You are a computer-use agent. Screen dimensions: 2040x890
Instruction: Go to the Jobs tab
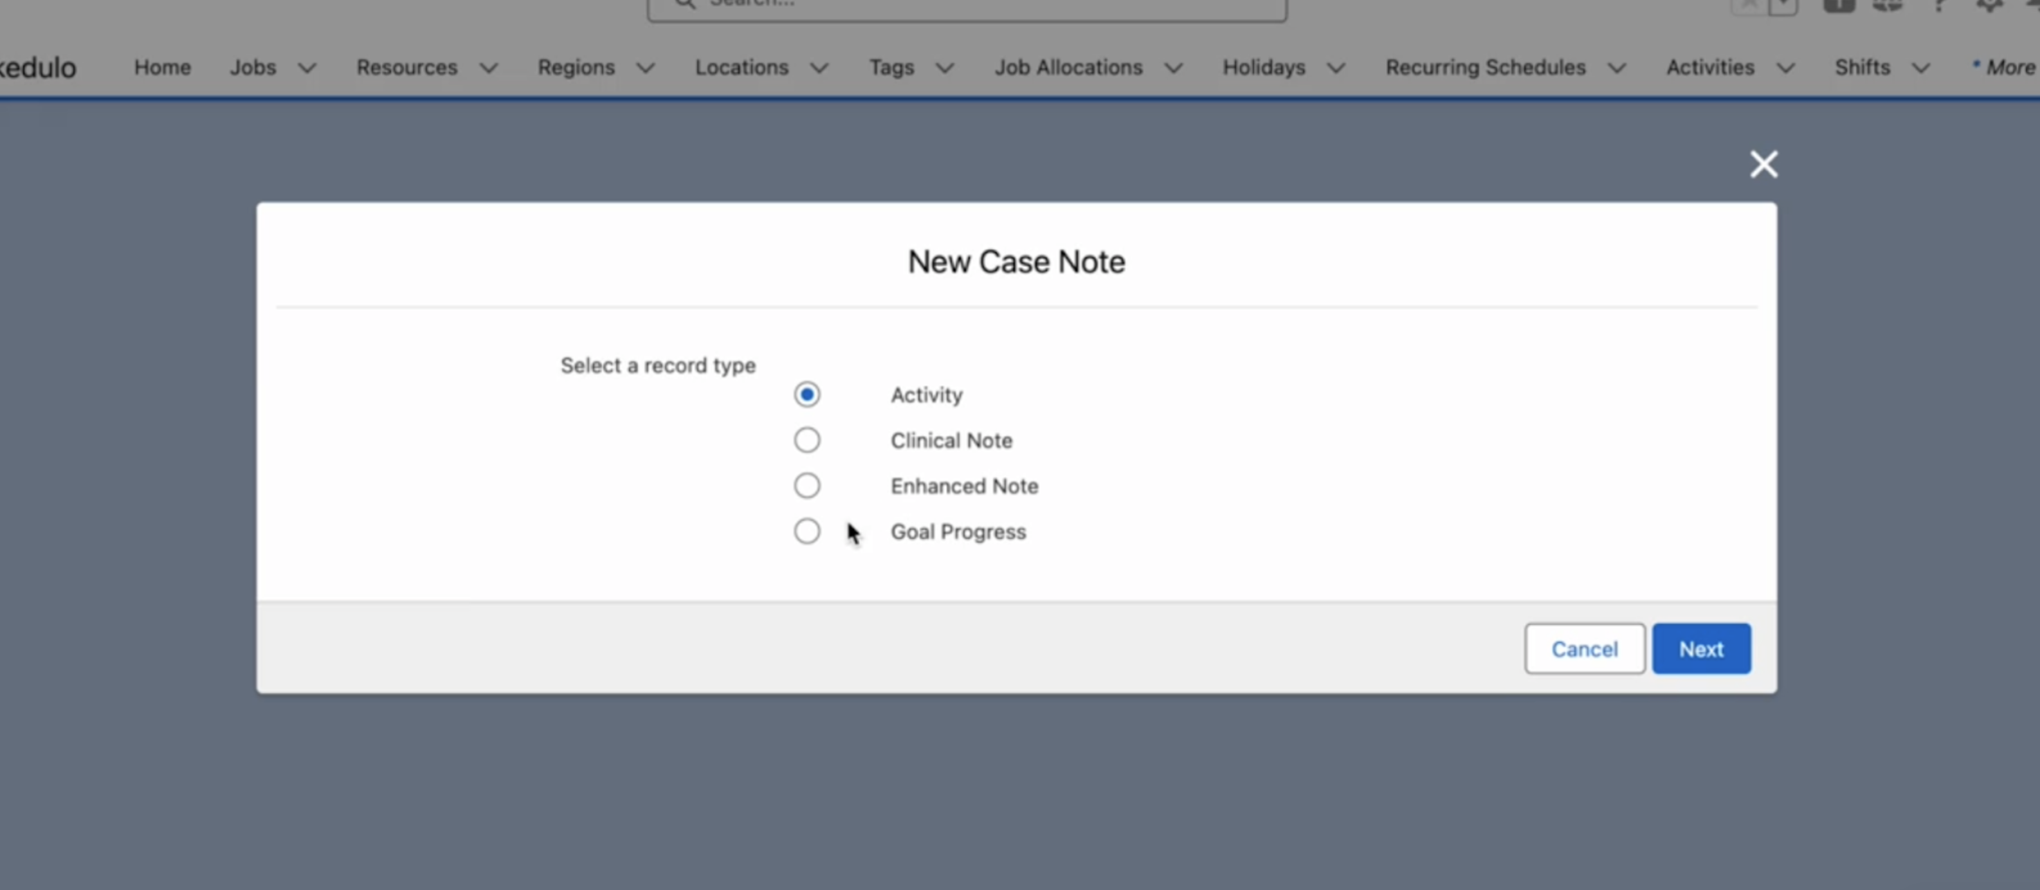click(x=253, y=68)
